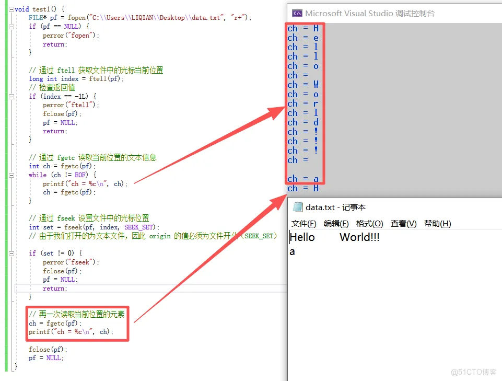Click the 'ch = d' console output line
Screen dimensions: 502x381
[x=303, y=122]
